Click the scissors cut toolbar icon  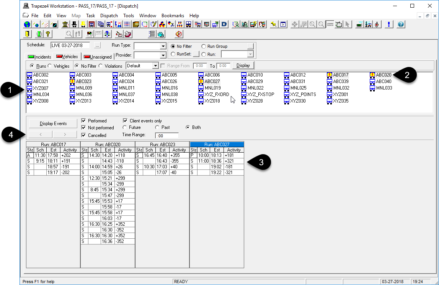pos(171,24)
